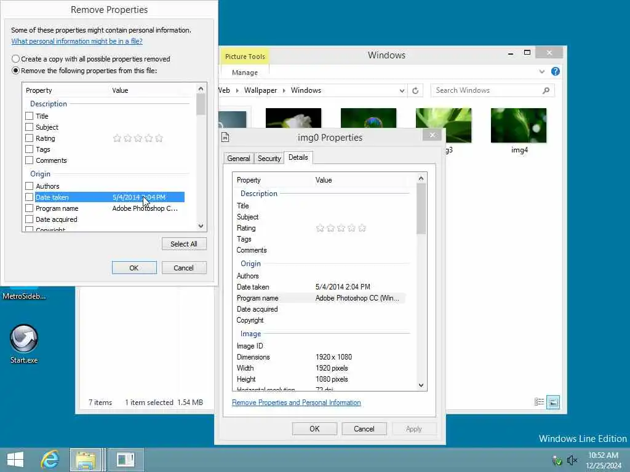
Task: Check the Program name checkbox
Action: 30,208
